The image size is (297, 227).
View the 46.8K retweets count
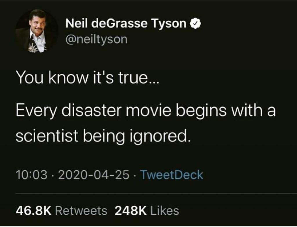(34, 210)
